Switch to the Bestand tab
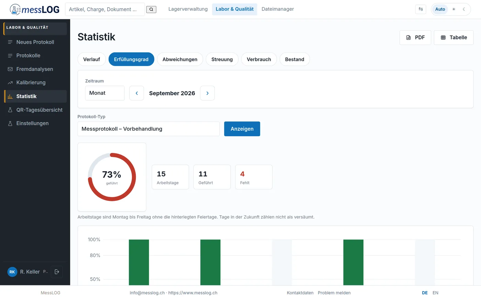The image size is (481, 301). (x=295, y=60)
